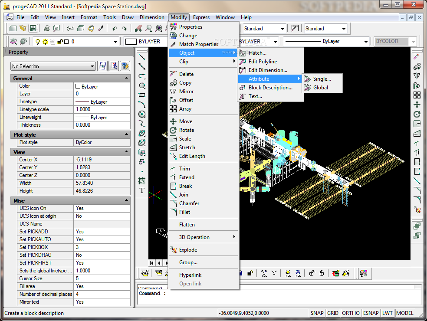Collapse the General section

point(126,78)
